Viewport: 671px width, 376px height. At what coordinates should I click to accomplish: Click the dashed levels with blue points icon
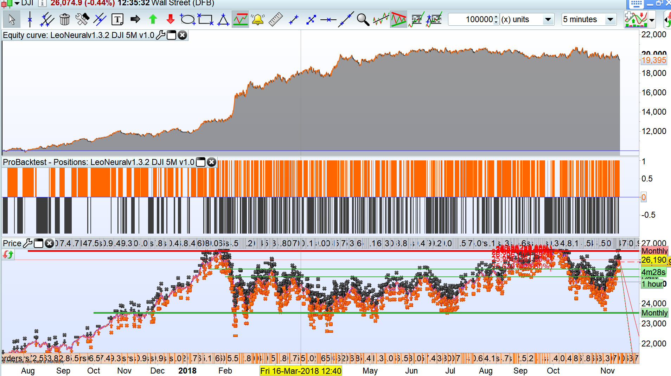tap(434, 19)
